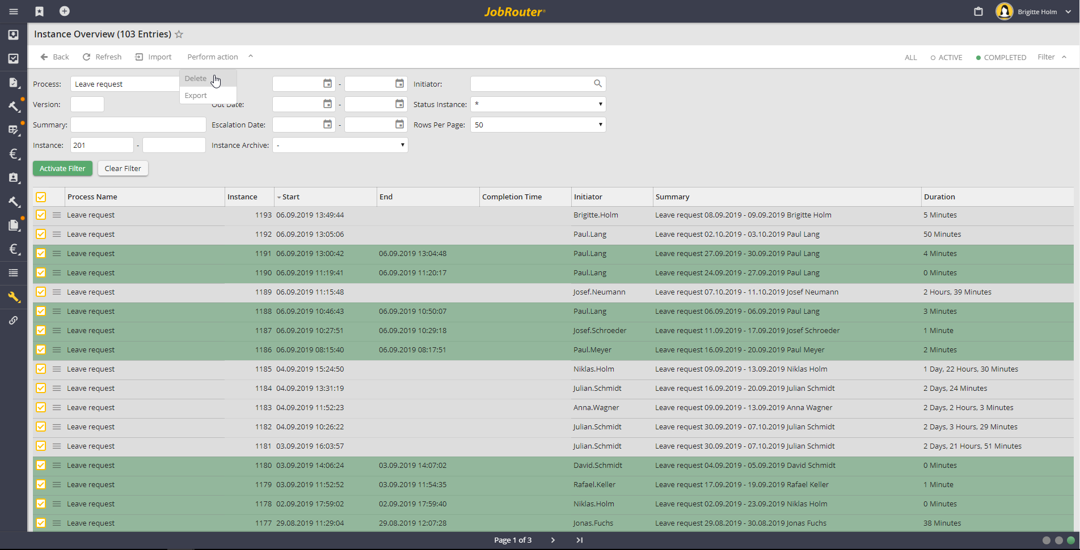
Task: Open the list lines sidebar icon
Action: coord(14,273)
